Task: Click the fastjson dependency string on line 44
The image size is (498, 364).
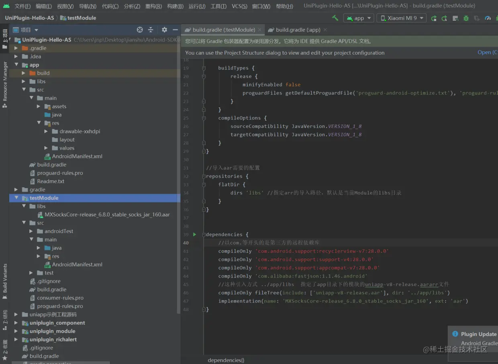Action: tap(311, 276)
